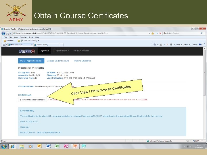207x155 pixels.
Task: Click the address bar URL field
Action: click(x=80, y=33)
